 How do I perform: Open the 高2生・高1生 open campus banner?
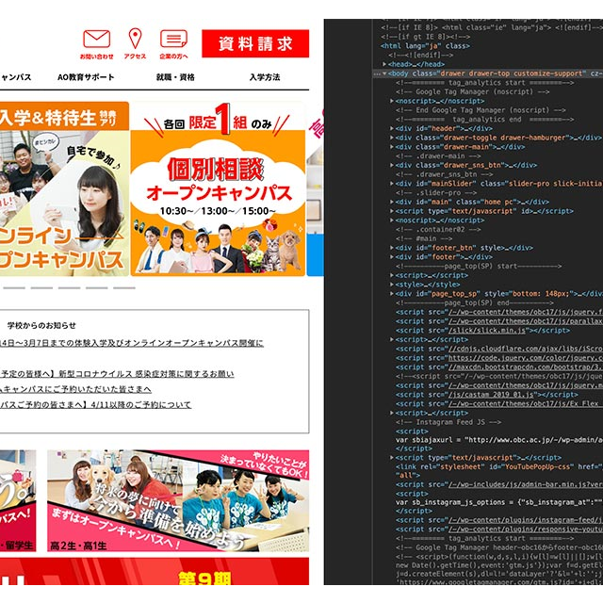[x=178, y=500]
